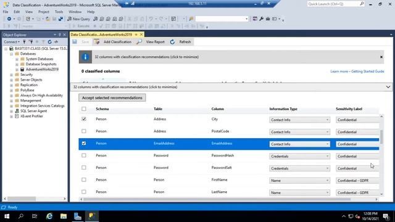The height and width of the screenshot is (222, 395).
Task: Click the blue info icon in banner
Action: click(85, 57)
